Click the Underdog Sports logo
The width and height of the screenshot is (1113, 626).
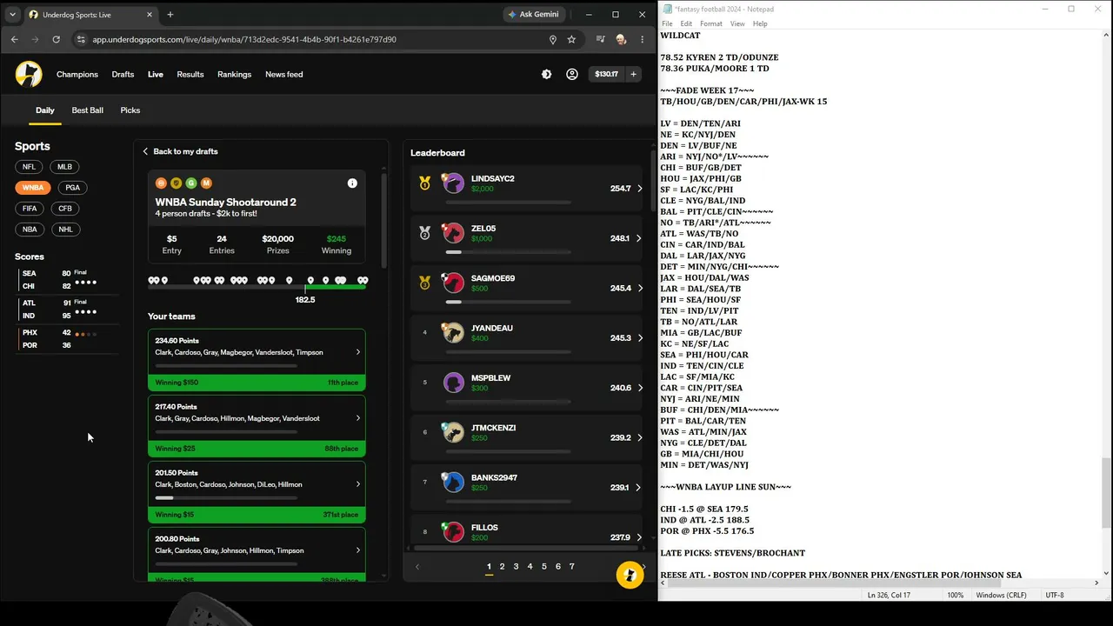pyautogui.click(x=29, y=74)
